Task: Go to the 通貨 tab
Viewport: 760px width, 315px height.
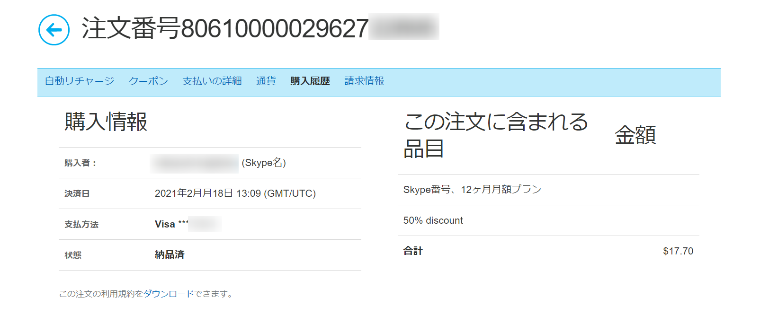Action: (266, 81)
